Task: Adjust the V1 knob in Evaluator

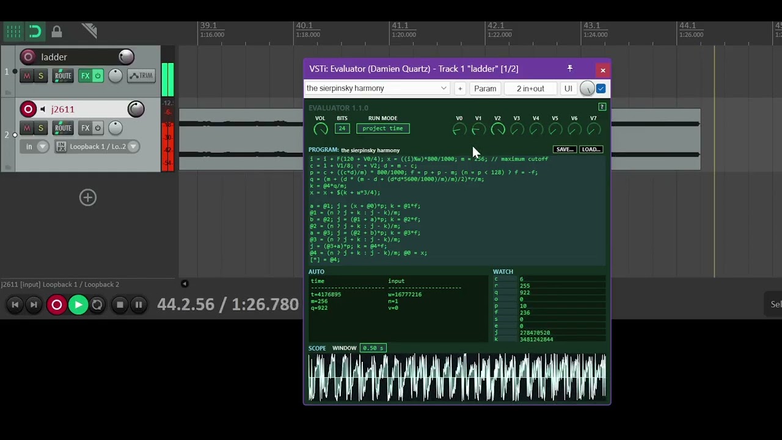Action: [478, 130]
